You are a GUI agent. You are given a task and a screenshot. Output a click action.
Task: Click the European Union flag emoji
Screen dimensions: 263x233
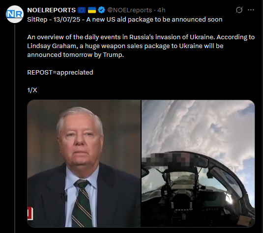click(x=82, y=10)
